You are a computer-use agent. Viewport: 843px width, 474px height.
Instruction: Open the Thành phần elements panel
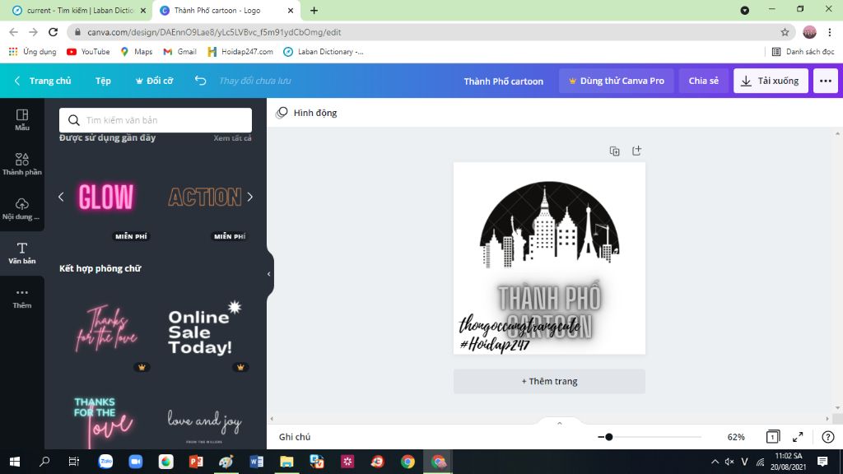click(x=22, y=165)
